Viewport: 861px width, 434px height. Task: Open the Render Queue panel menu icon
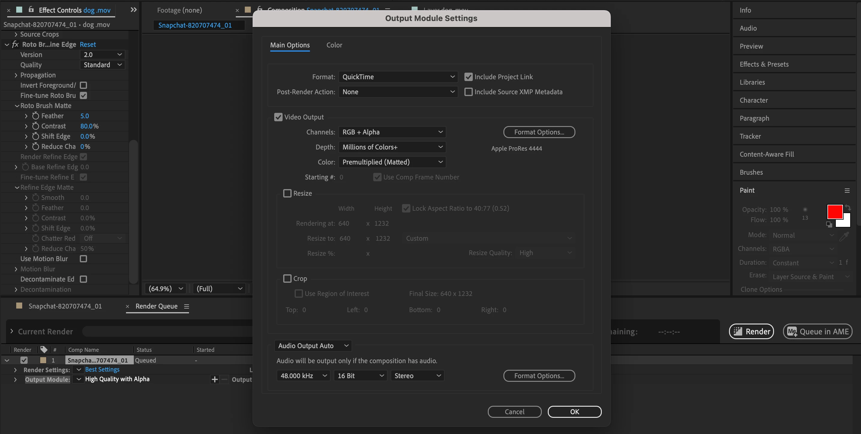click(x=187, y=306)
